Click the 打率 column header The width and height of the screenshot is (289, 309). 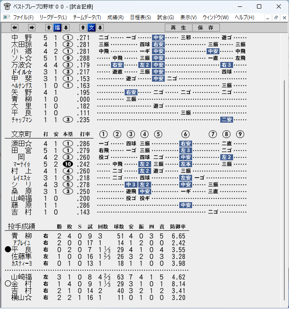(85, 134)
